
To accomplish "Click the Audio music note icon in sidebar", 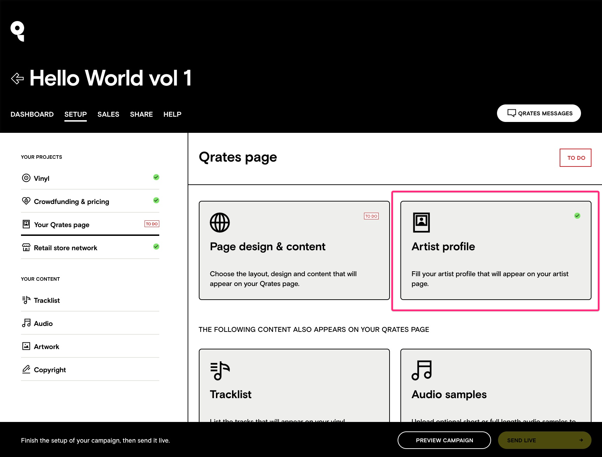I will (26, 323).
